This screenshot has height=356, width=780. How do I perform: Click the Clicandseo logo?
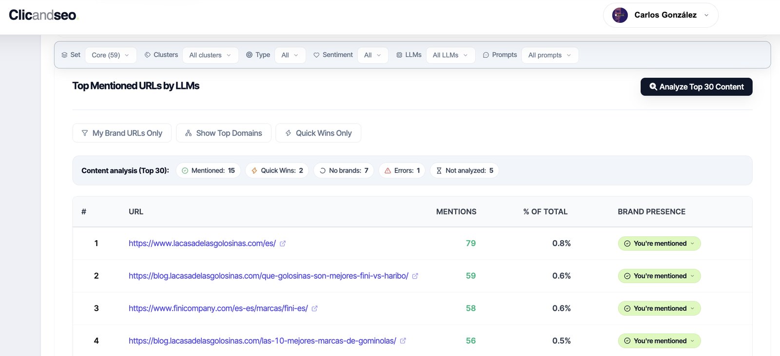pos(43,15)
